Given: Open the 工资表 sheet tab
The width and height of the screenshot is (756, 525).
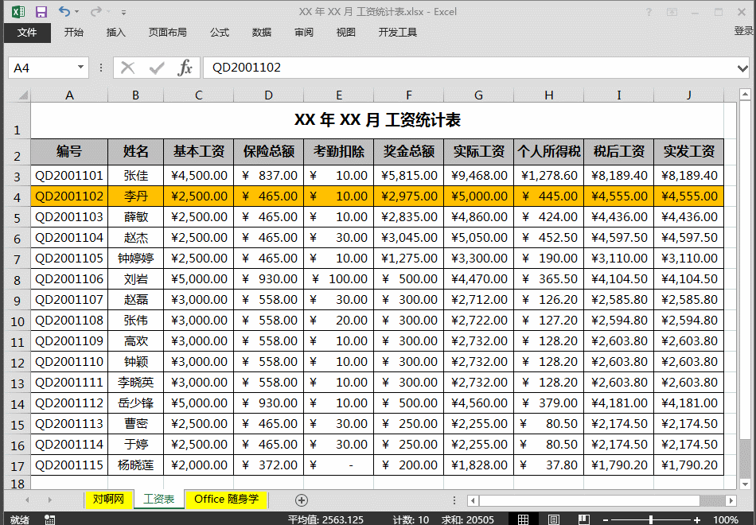Looking at the screenshot, I should pyautogui.click(x=158, y=500).
